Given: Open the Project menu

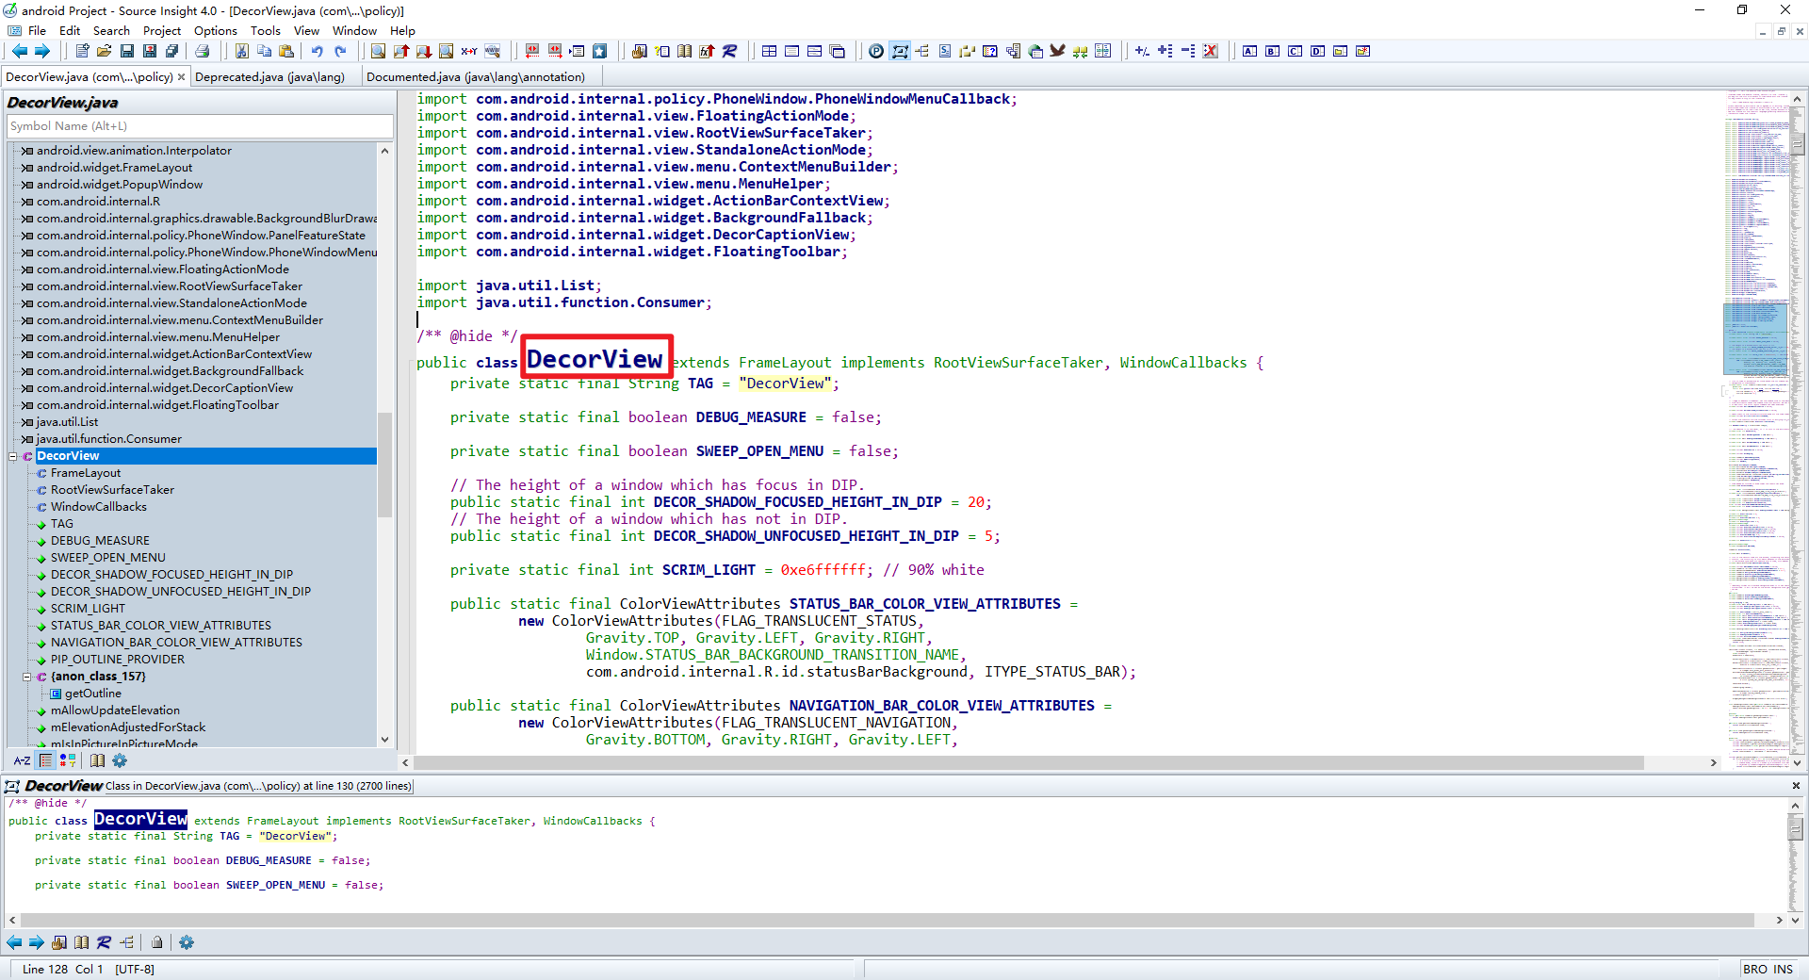Looking at the screenshot, I should [162, 30].
